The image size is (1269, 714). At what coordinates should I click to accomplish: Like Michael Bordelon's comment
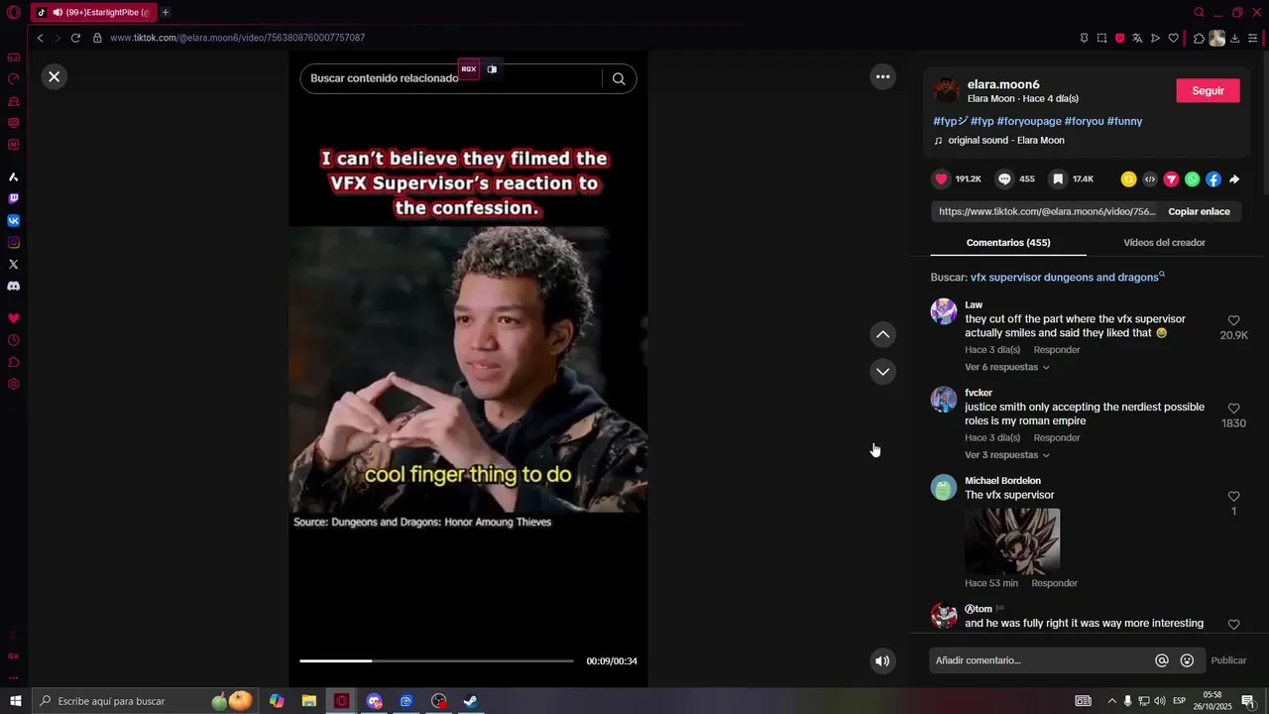1234,496
